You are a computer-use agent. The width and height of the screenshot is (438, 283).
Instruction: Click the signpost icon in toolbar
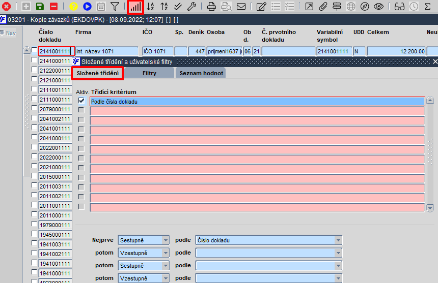click(x=337, y=6)
